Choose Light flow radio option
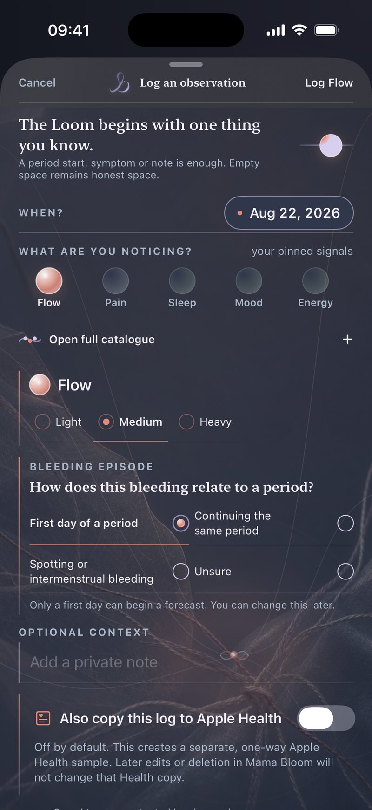This screenshot has width=372, height=810. [59, 422]
